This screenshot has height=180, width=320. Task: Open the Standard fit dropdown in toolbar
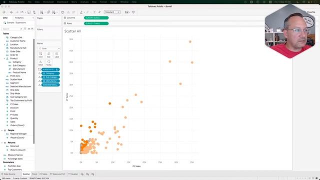tap(112, 12)
